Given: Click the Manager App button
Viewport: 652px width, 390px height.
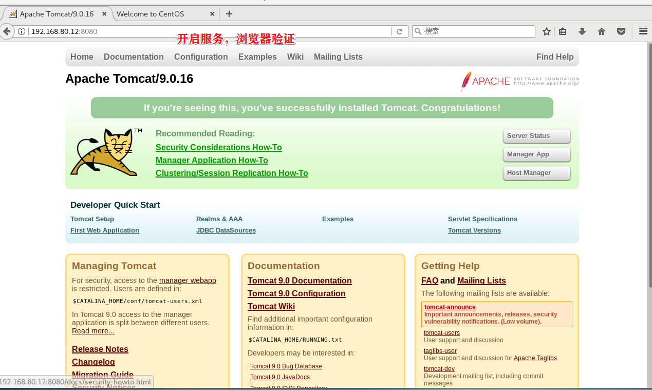Looking at the screenshot, I should click(537, 154).
